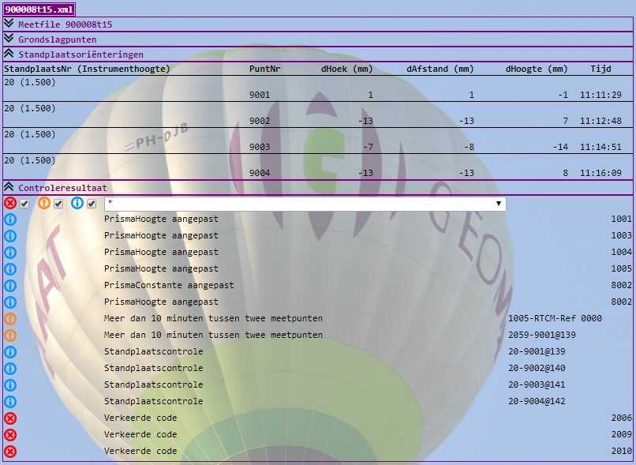Select the StandplaatsNr (Instrumenthoogte) column header
Screen dimensions: 636x465
coord(87,69)
